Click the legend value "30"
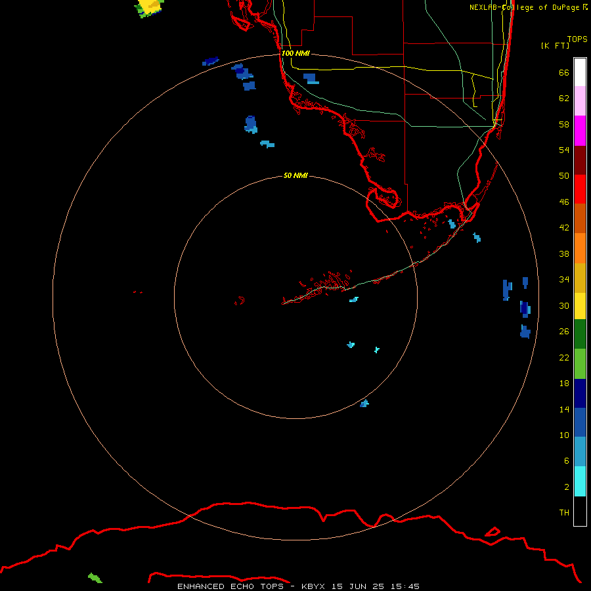 coord(564,305)
